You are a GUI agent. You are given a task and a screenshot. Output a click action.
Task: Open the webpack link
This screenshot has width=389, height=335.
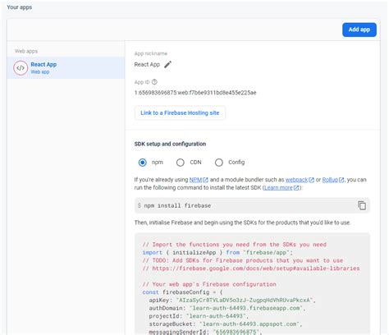pos(296,180)
